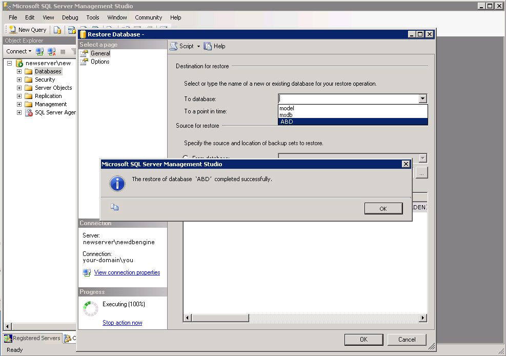
Task: Click the gray Stop icon in Object Explorer
Action: 63,52
